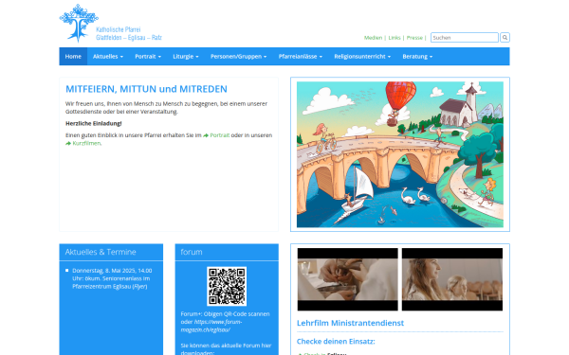Click the search magnifier button

click(505, 37)
